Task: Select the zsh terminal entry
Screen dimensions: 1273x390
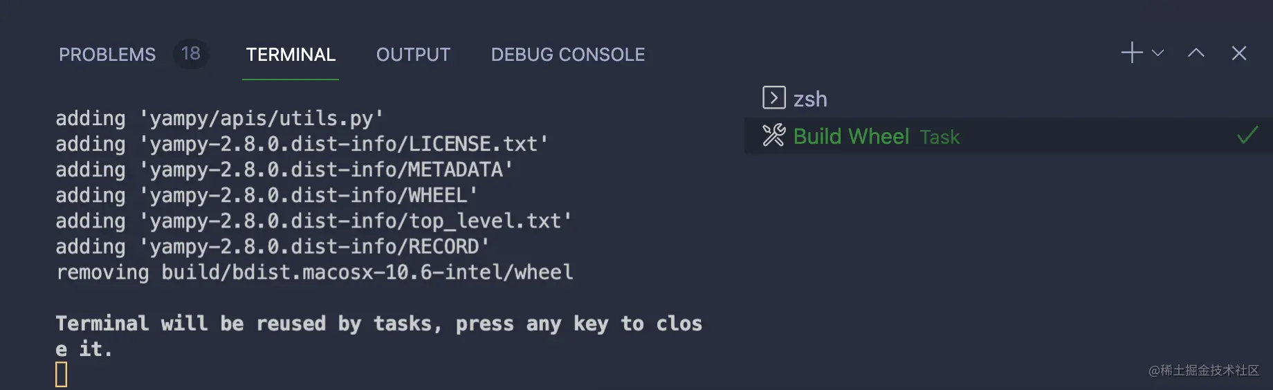Action: 810,100
